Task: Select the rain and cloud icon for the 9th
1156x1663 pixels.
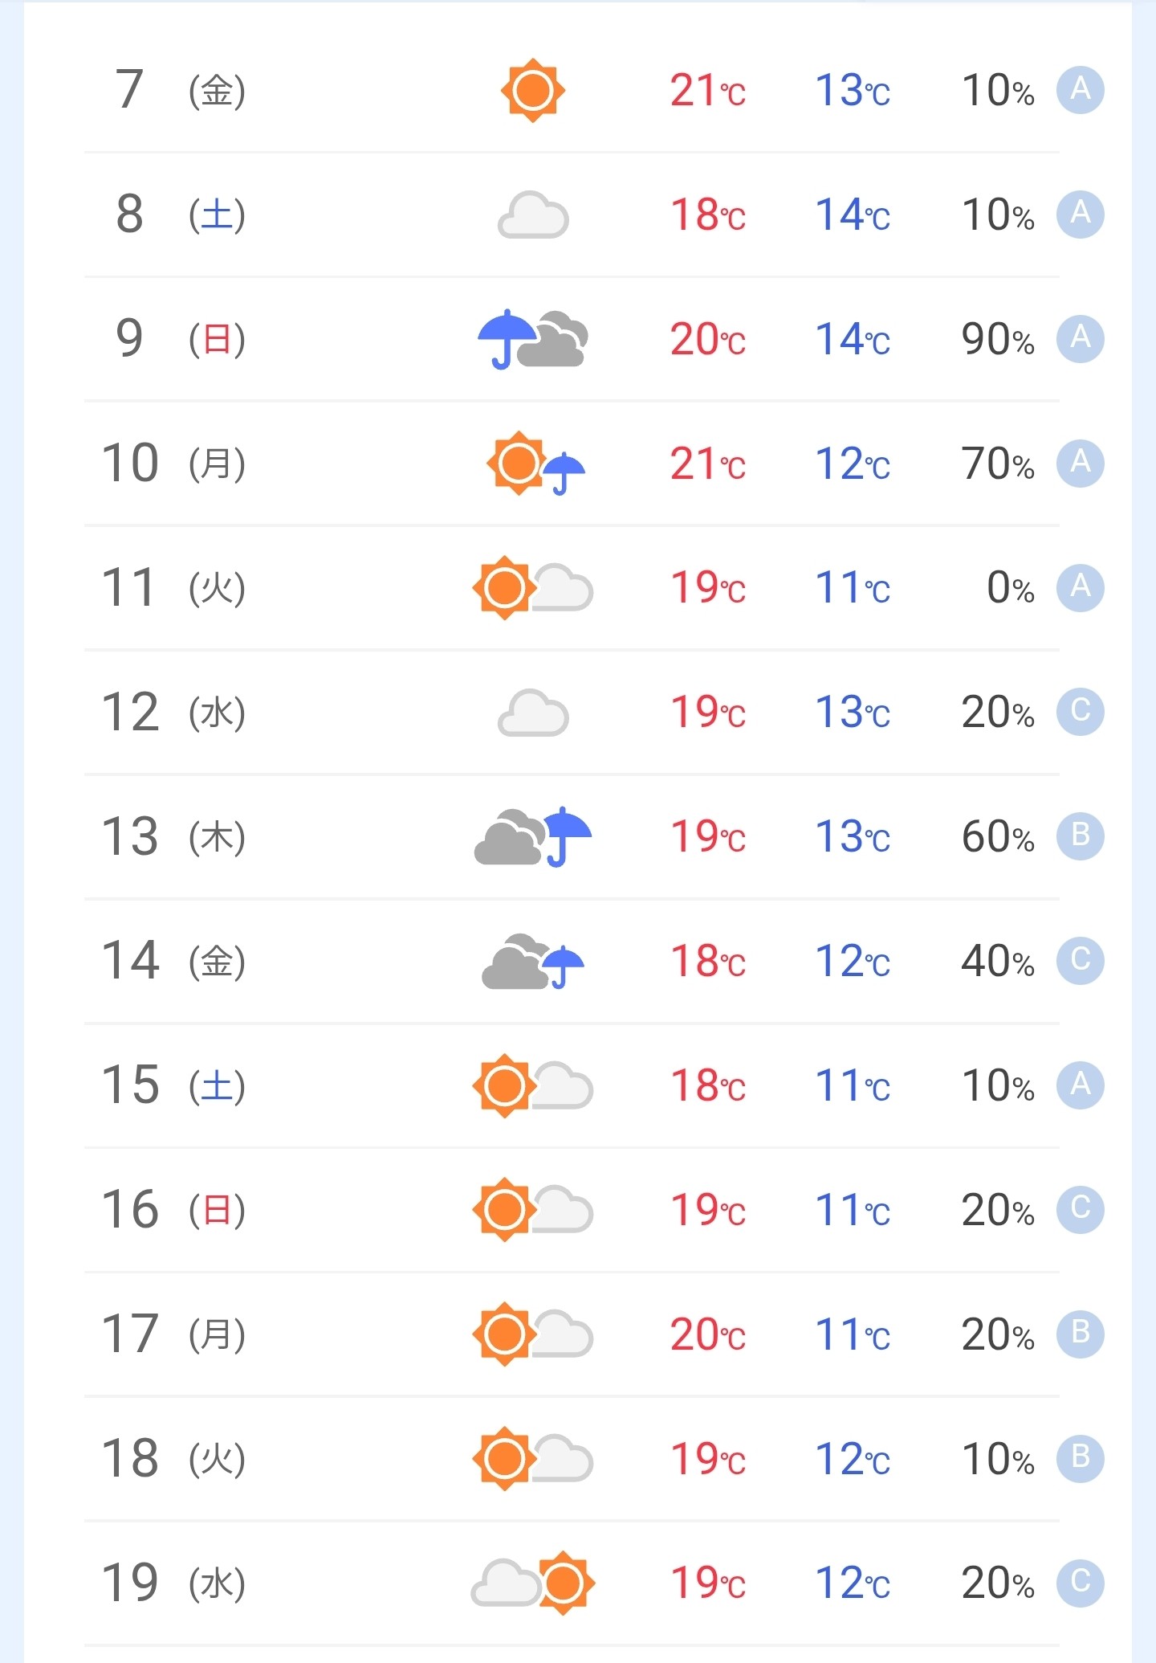Action: (x=532, y=339)
